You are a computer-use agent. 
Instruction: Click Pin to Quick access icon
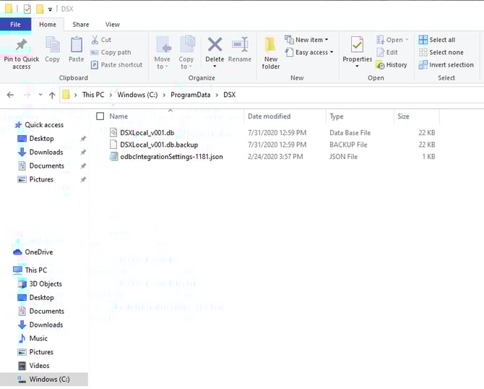[21, 45]
